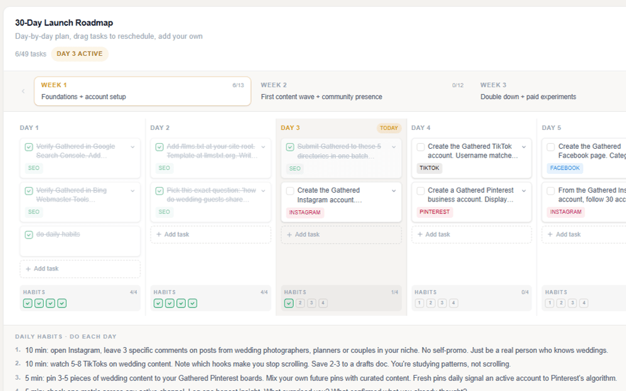Click SEO tag on Pick this exact question task
The image size is (626, 391).
click(x=164, y=212)
